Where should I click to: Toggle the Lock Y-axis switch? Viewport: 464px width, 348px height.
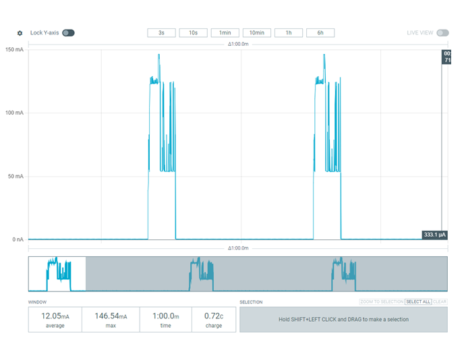(x=68, y=33)
